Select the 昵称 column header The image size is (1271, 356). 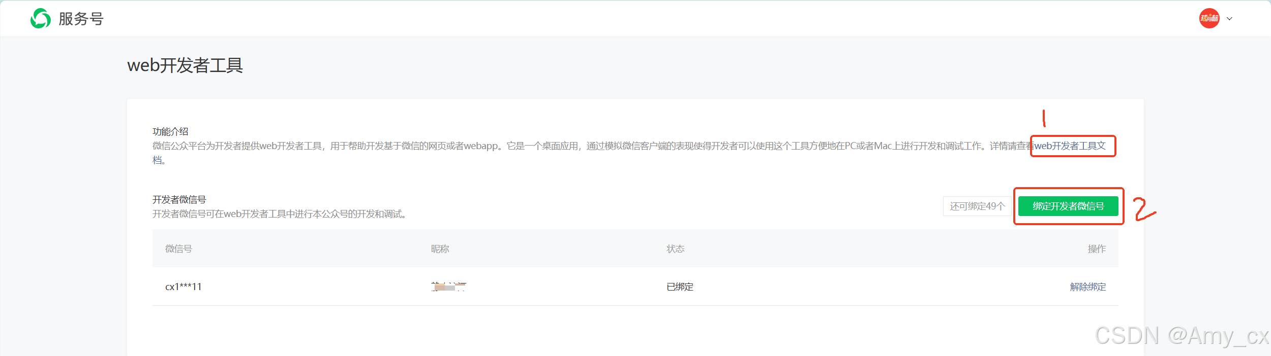pyautogui.click(x=440, y=249)
